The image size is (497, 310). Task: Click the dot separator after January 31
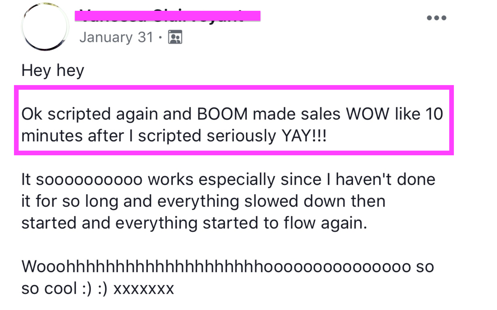160,37
